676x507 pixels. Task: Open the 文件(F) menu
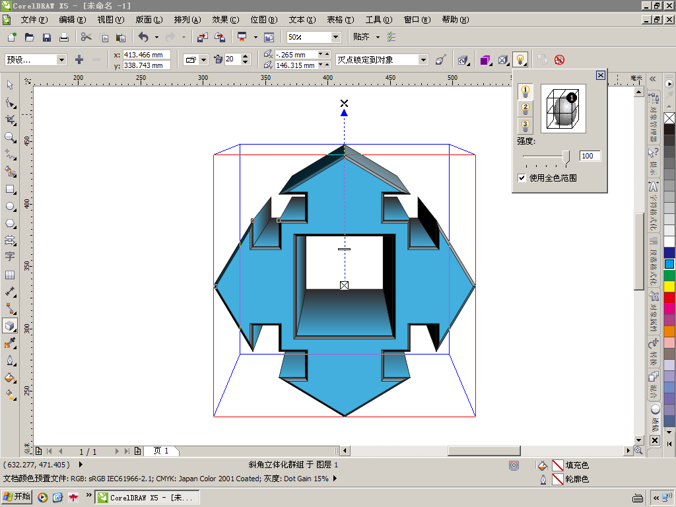click(x=34, y=19)
